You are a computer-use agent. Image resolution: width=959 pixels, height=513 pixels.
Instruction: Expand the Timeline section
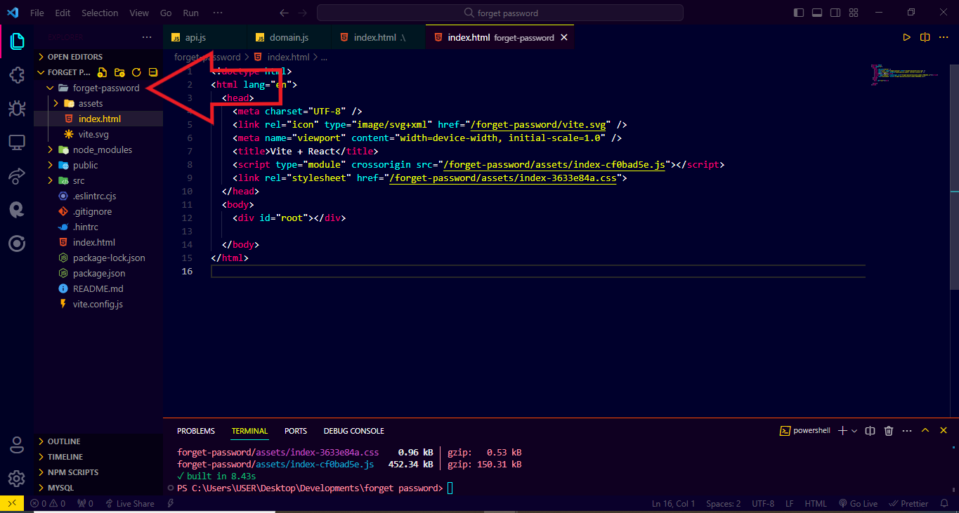[98, 457]
